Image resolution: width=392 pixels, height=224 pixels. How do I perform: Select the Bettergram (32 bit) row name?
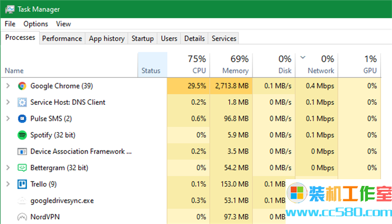pos(59,168)
